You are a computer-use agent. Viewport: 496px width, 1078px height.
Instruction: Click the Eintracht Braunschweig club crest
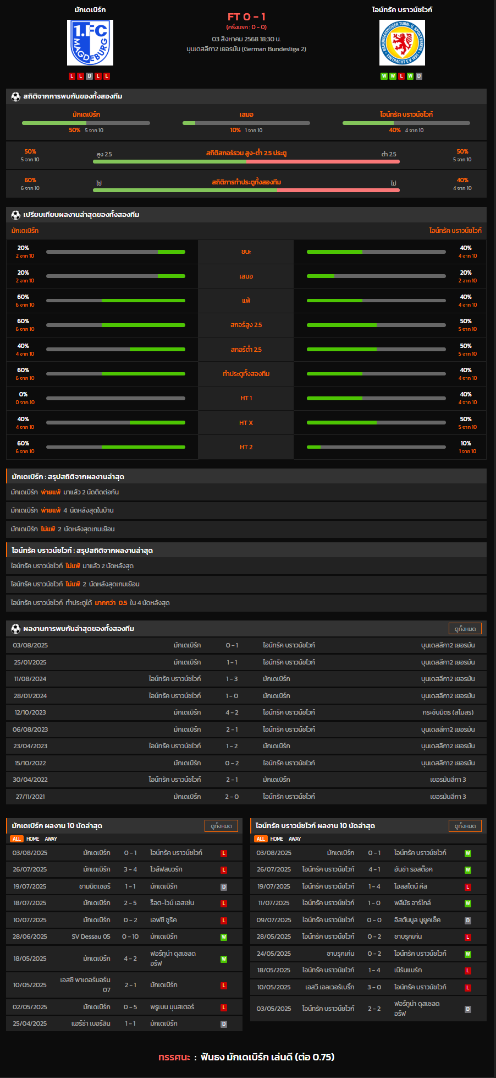pyautogui.click(x=402, y=42)
